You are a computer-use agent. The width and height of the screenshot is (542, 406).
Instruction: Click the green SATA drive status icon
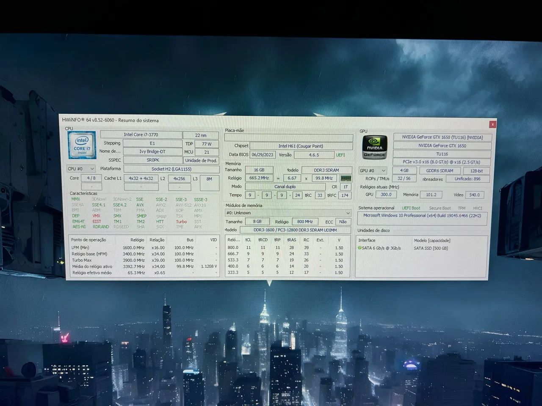tap(359, 248)
